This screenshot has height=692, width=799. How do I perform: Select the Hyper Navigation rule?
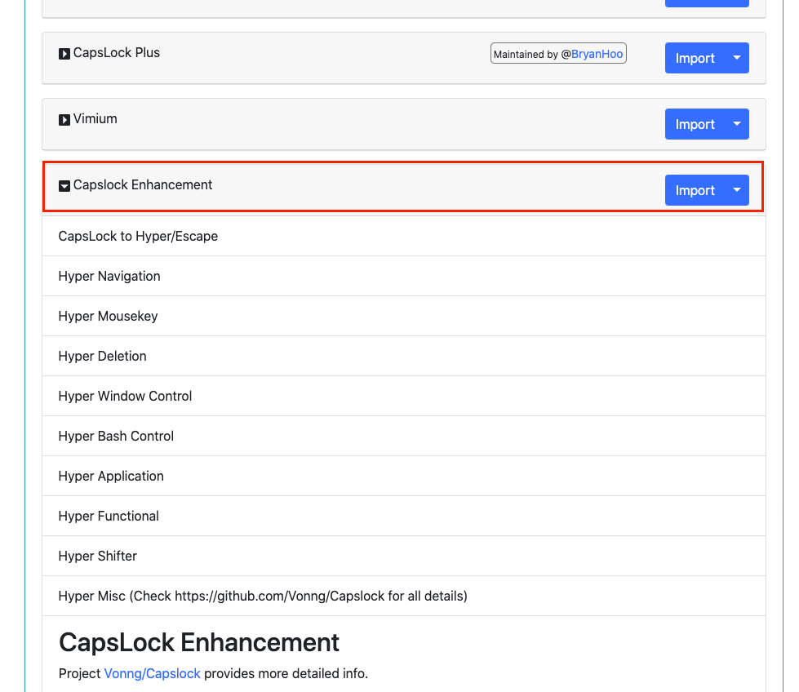pyautogui.click(x=403, y=276)
